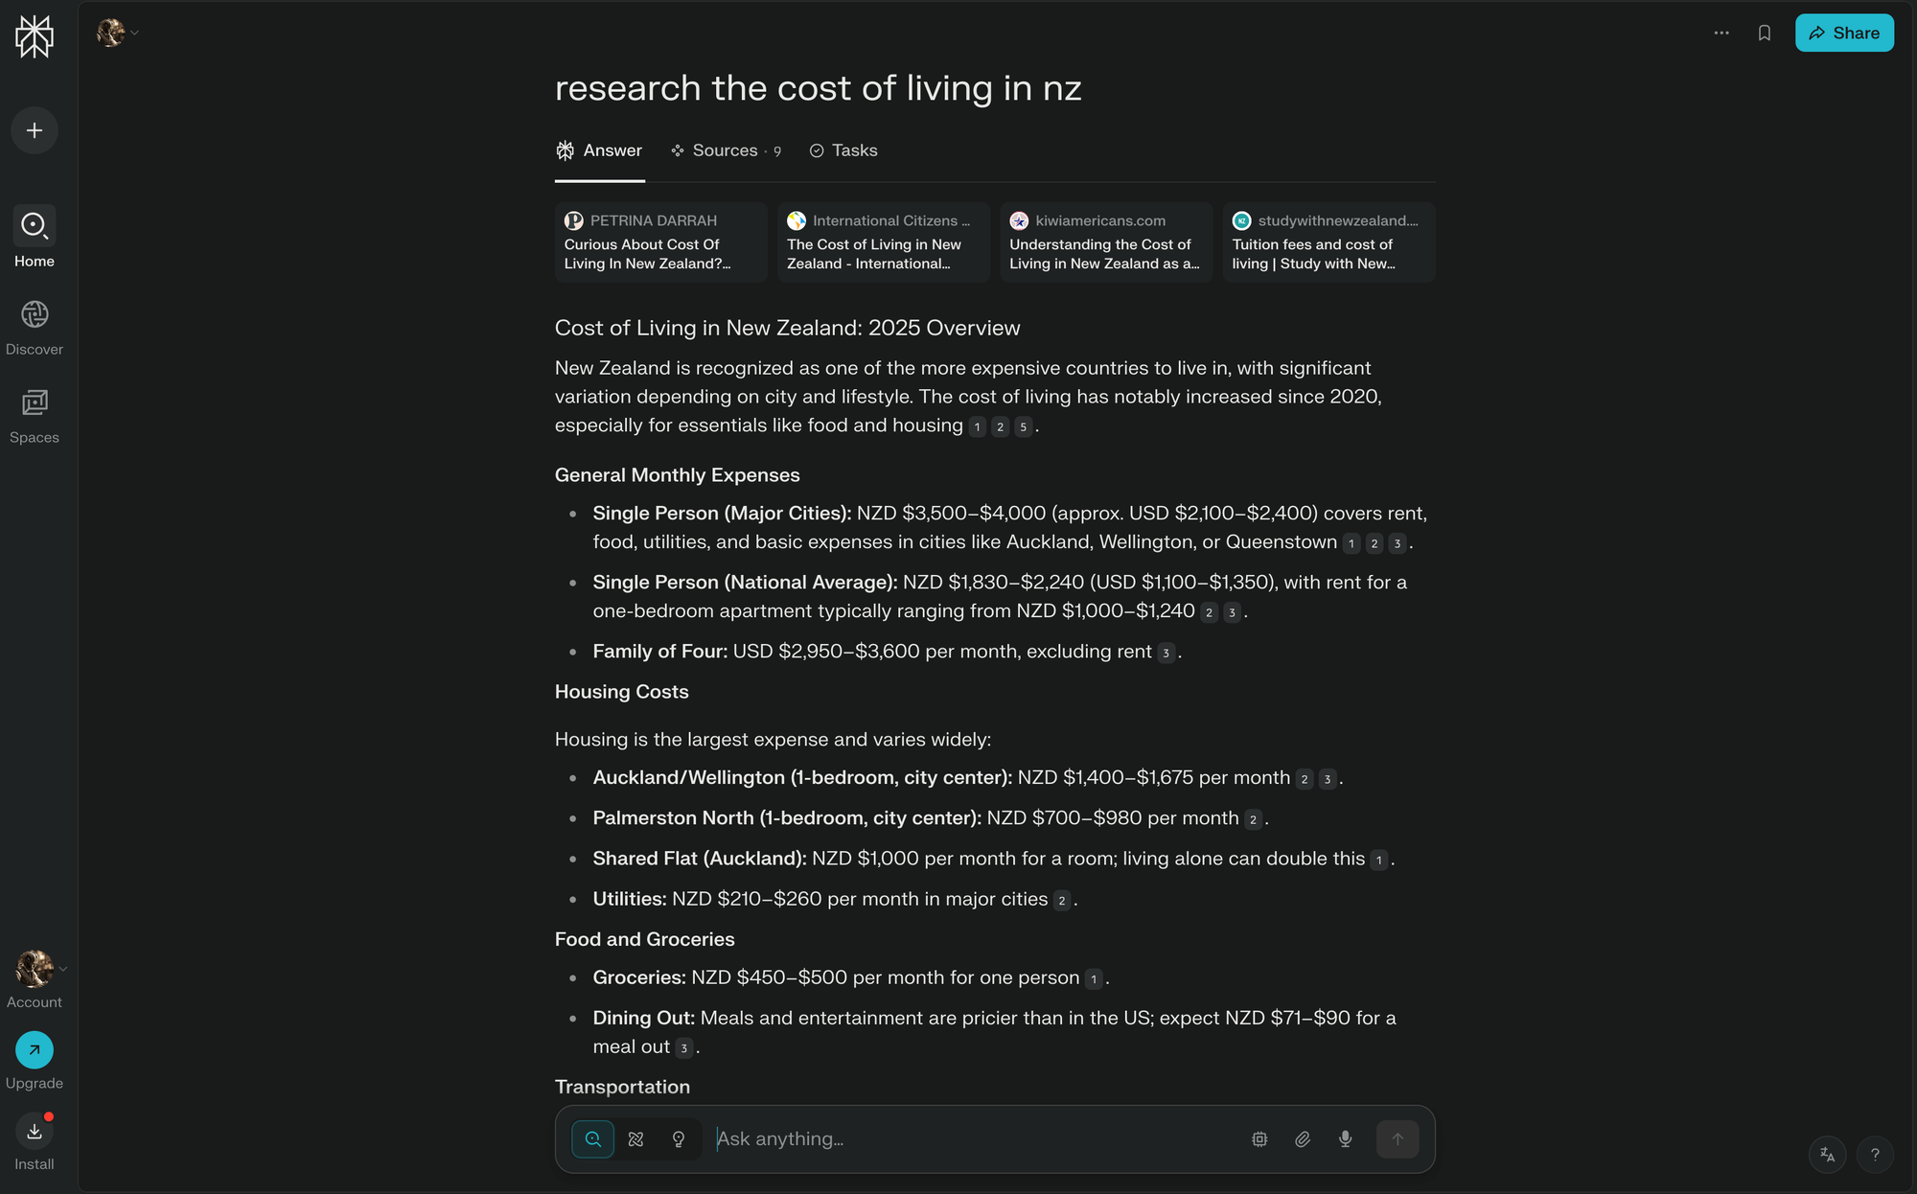
Task: Expand the Account menu in sidebar
Action: (x=35, y=979)
